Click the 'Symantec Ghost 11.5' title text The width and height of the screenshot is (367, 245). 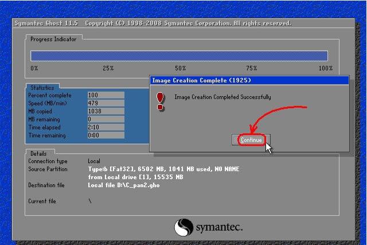(46, 23)
